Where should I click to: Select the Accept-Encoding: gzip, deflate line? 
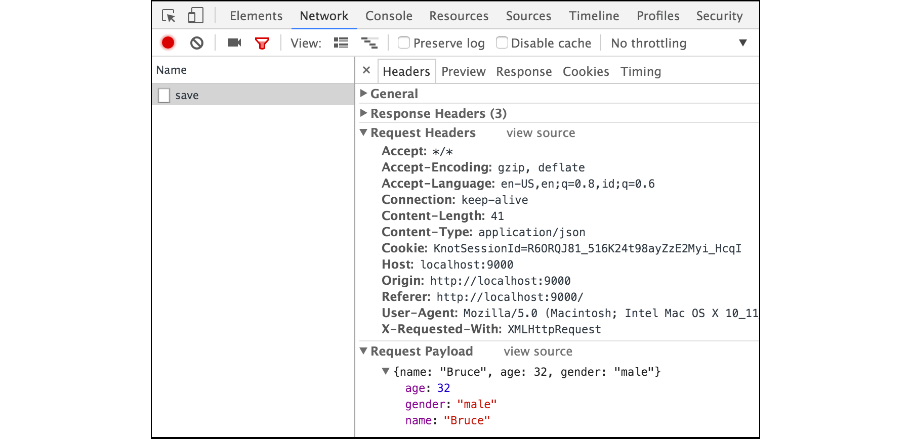pyautogui.click(x=483, y=167)
